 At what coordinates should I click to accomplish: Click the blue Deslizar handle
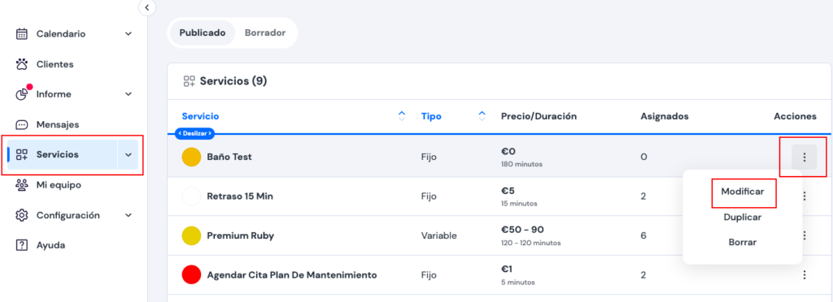point(194,133)
